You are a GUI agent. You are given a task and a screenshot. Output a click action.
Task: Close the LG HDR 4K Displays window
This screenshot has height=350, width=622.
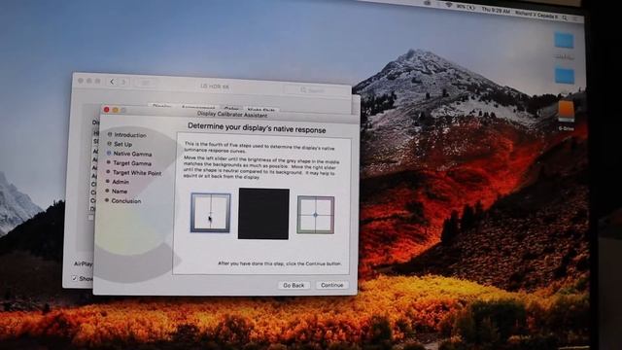81,81
